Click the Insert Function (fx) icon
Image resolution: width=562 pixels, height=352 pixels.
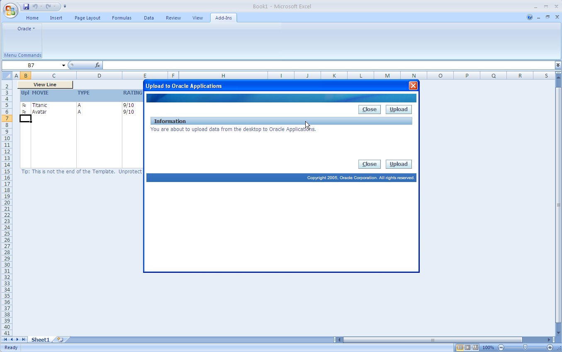coord(97,65)
